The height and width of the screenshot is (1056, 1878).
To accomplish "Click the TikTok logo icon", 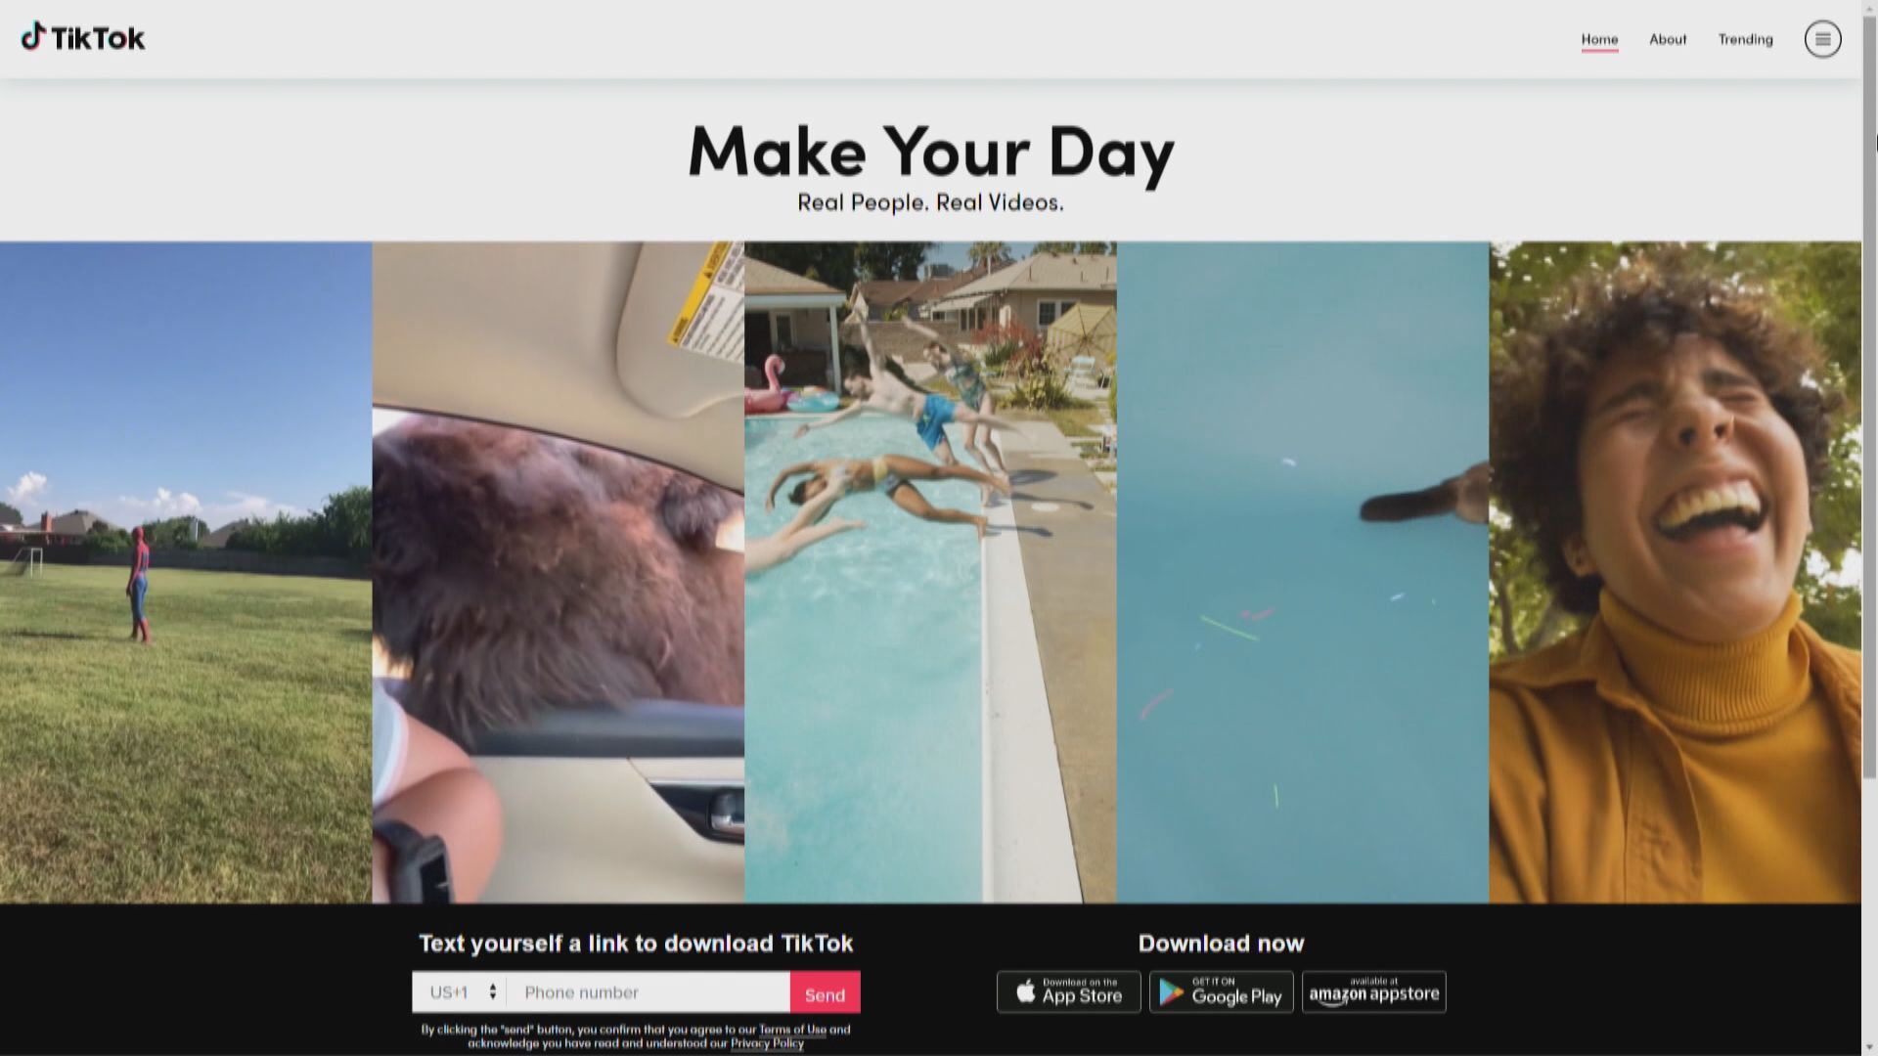I will (x=33, y=37).
